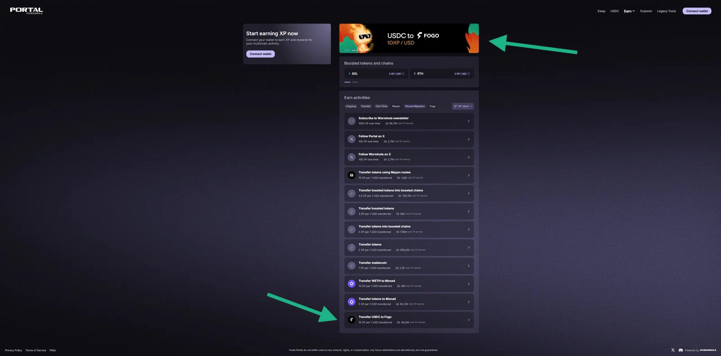Select the SOL boosted token card
Viewport: 721px width, 356px height.
click(376, 74)
